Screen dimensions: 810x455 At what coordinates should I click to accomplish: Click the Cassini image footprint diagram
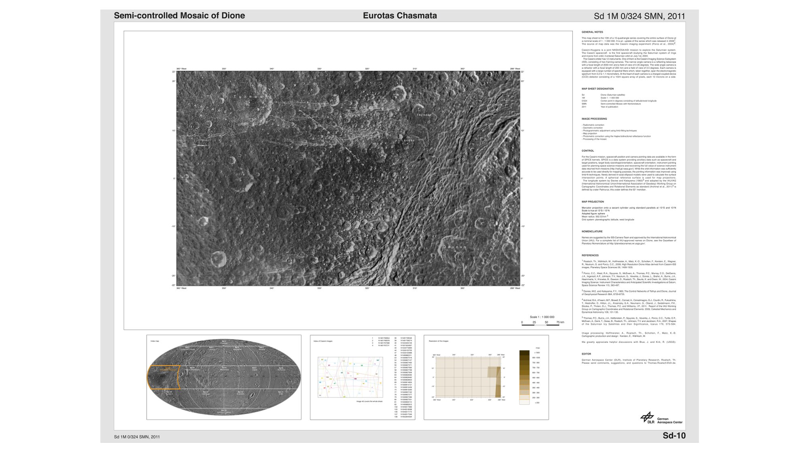point(350,377)
